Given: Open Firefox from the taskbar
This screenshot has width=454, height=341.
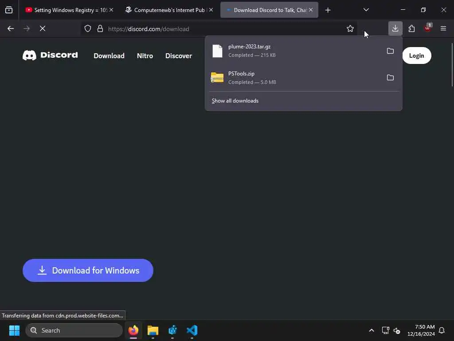Looking at the screenshot, I should click(133, 330).
